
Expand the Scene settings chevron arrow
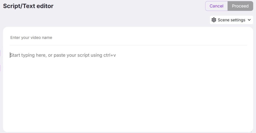click(x=249, y=20)
